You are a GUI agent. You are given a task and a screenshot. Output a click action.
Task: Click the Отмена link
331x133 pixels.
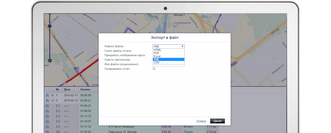pos(201,121)
